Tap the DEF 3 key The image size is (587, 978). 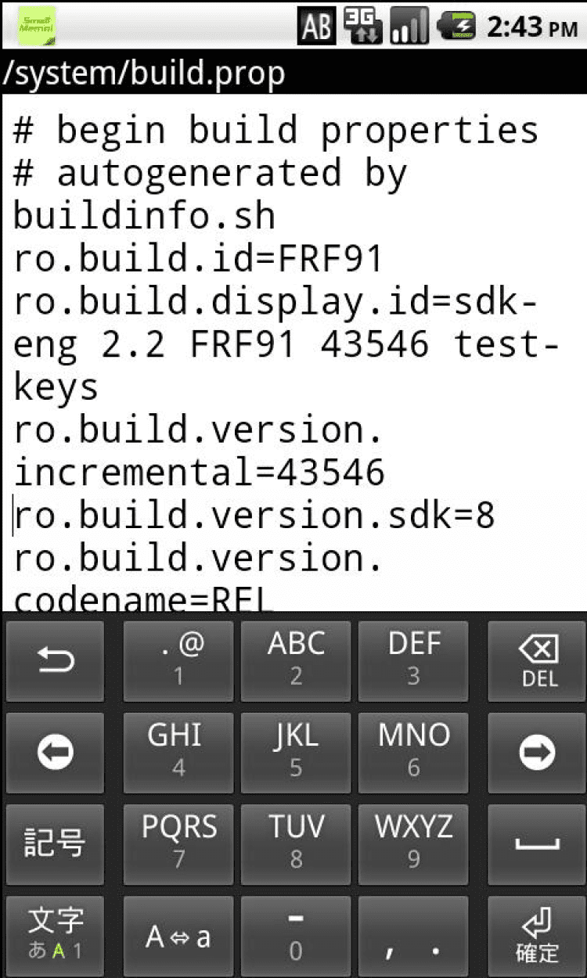pos(413,661)
